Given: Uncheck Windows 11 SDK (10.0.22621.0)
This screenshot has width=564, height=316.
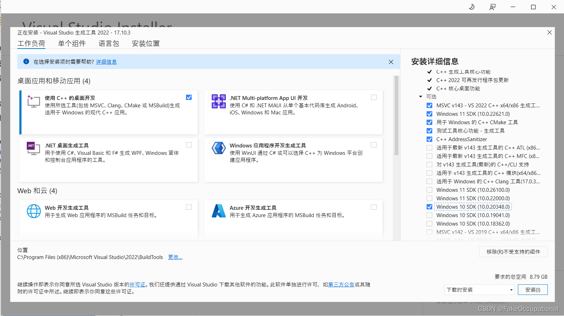Looking at the screenshot, I should coord(429,114).
